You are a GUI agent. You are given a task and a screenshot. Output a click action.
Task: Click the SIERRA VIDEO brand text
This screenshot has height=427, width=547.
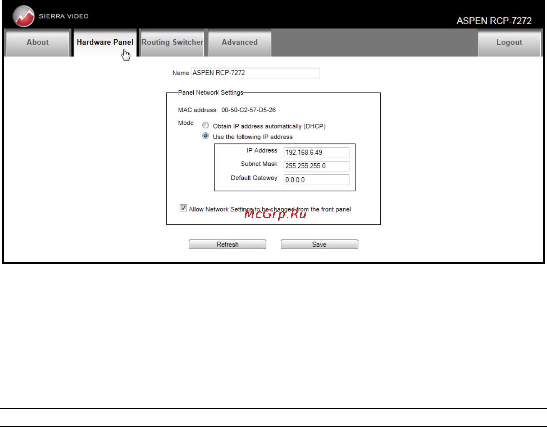(x=64, y=16)
